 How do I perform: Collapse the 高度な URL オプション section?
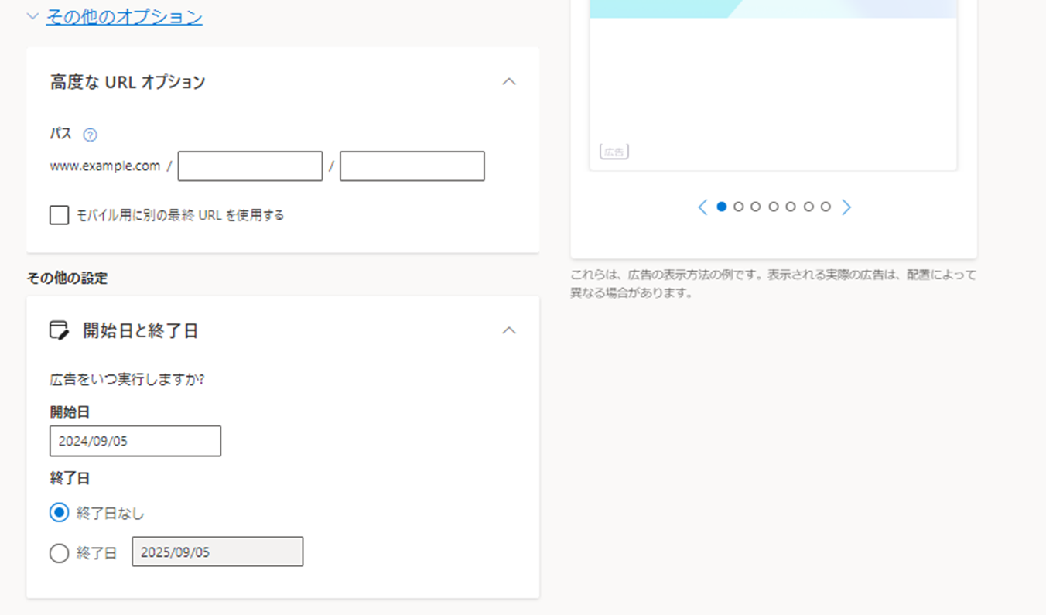point(508,82)
